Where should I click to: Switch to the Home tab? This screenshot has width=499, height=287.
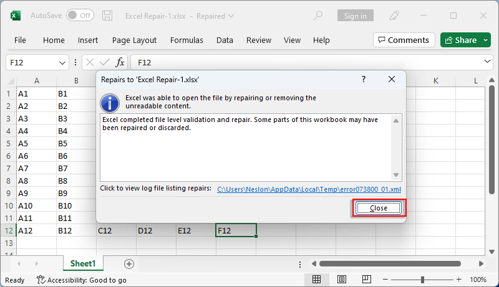[54, 40]
